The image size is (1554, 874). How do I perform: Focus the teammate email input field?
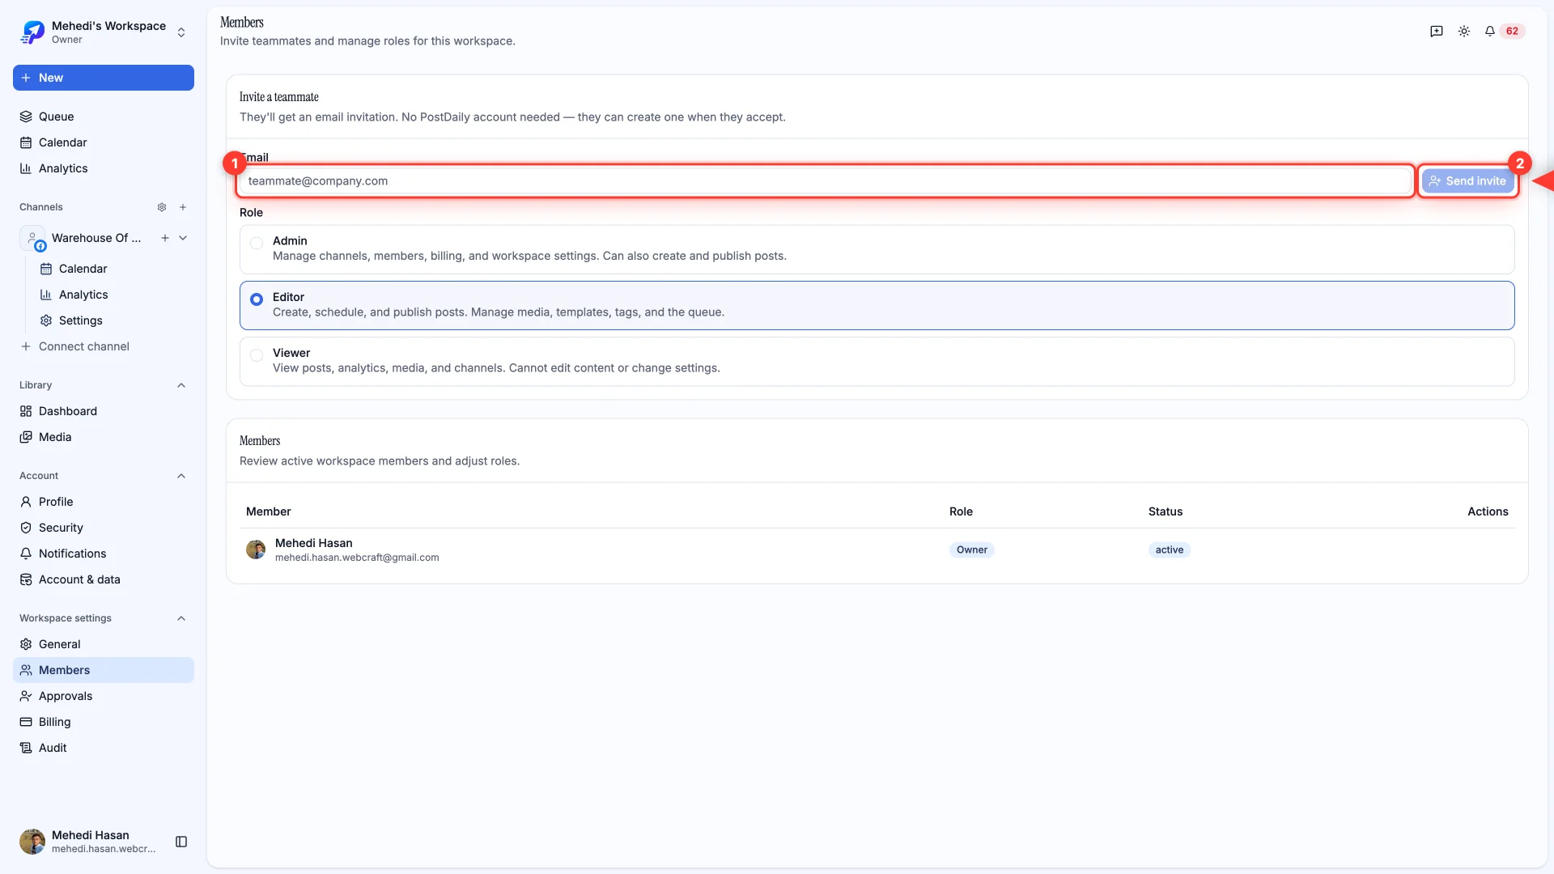click(826, 181)
